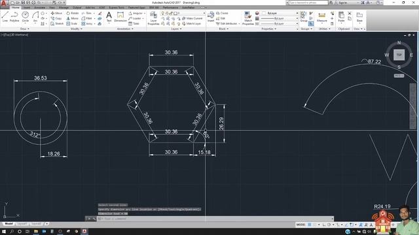Click the Leader annotation tool
This screenshot has height=235, width=419.
tap(135, 18)
